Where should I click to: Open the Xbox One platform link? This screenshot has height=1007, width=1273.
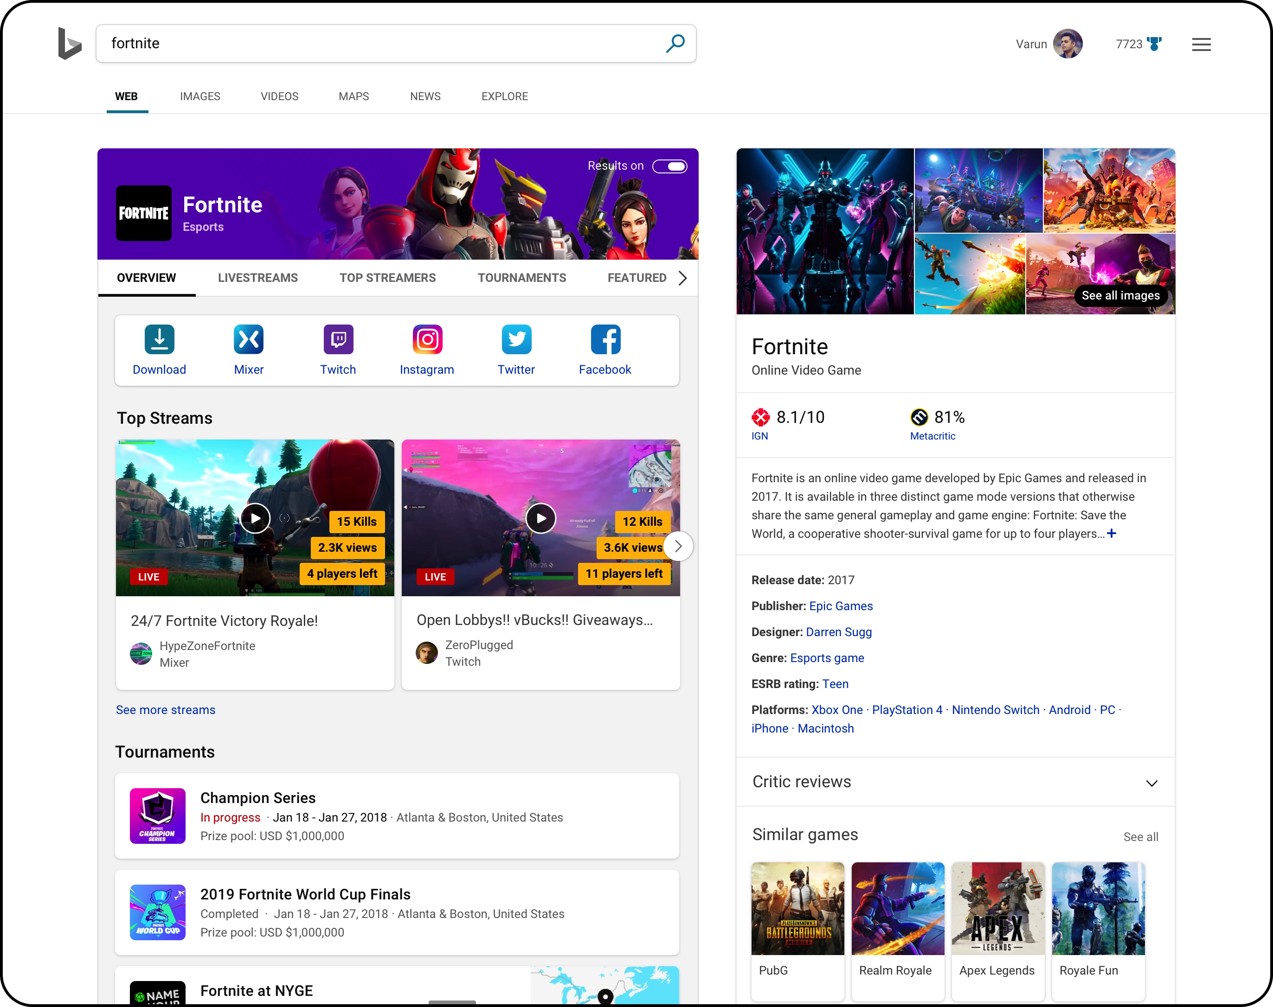point(837,710)
